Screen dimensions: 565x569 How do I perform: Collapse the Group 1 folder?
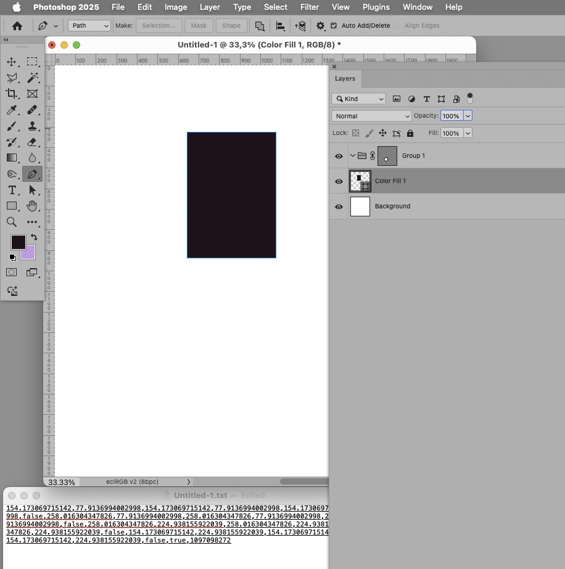tap(352, 155)
